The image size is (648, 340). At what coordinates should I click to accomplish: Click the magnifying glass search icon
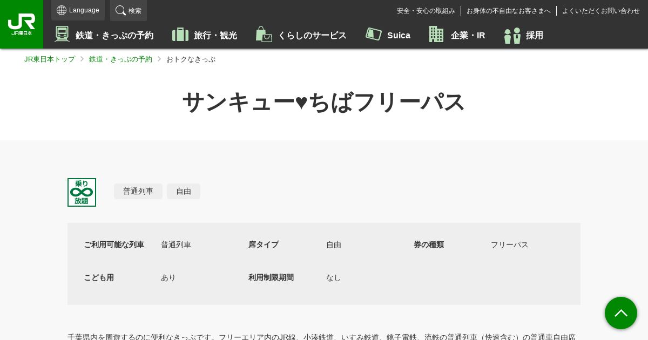point(120,10)
